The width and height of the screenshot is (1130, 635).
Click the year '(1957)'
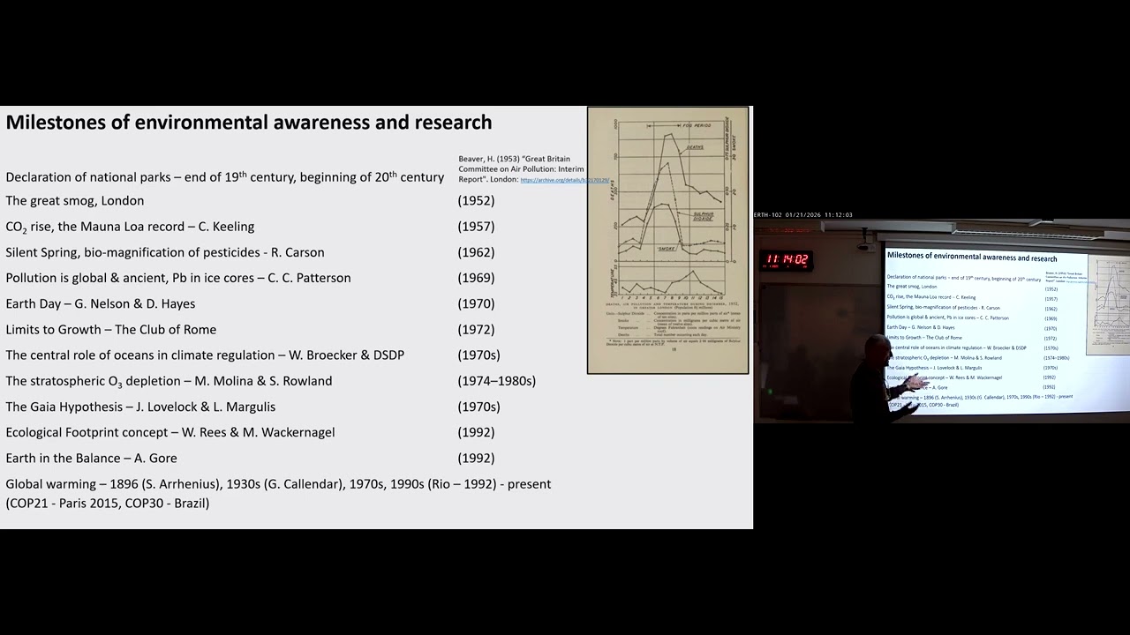coord(476,227)
